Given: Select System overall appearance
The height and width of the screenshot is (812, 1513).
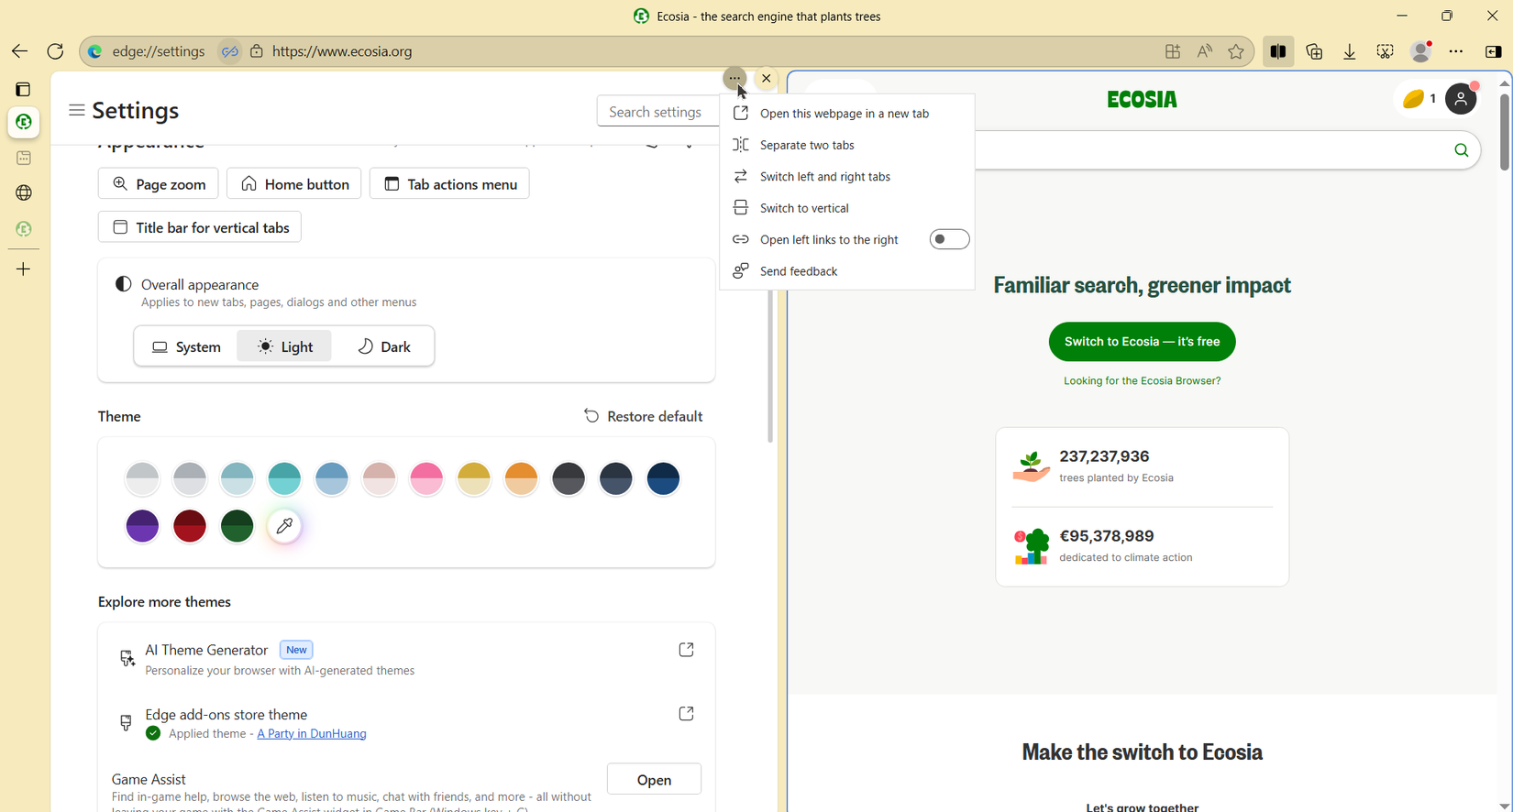Looking at the screenshot, I should (x=187, y=346).
